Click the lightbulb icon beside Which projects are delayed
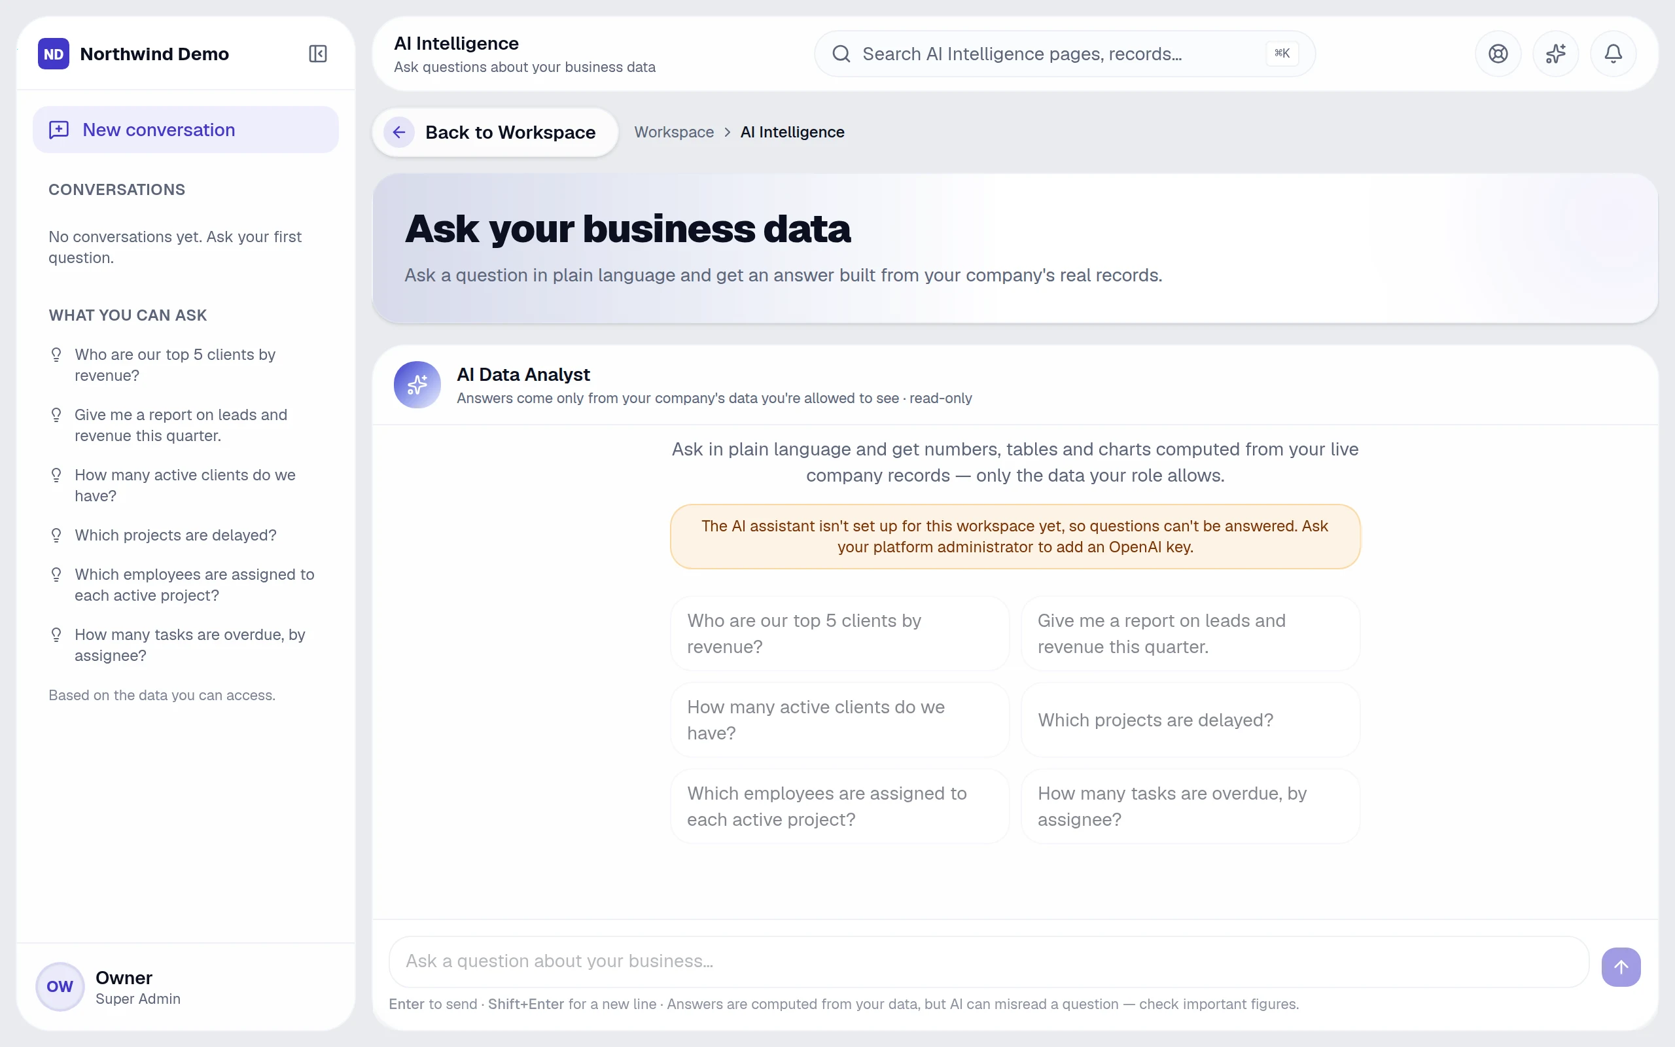Screen dimensions: 1675x1047 [57, 536]
